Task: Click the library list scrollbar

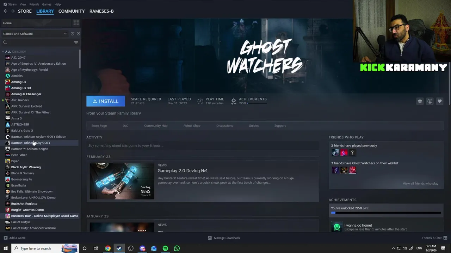Action: (80, 59)
